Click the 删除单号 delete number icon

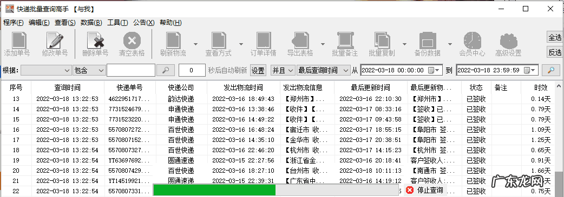click(95, 40)
